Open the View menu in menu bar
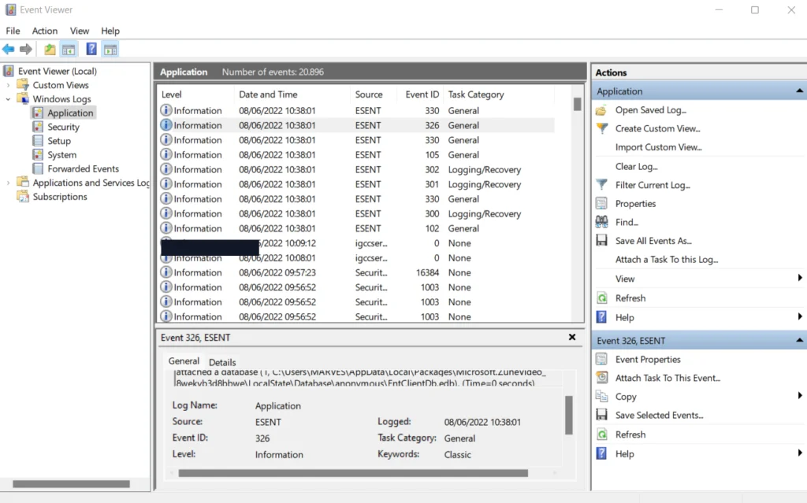The height and width of the screenshot is (503, 807). tap(80, 31)
